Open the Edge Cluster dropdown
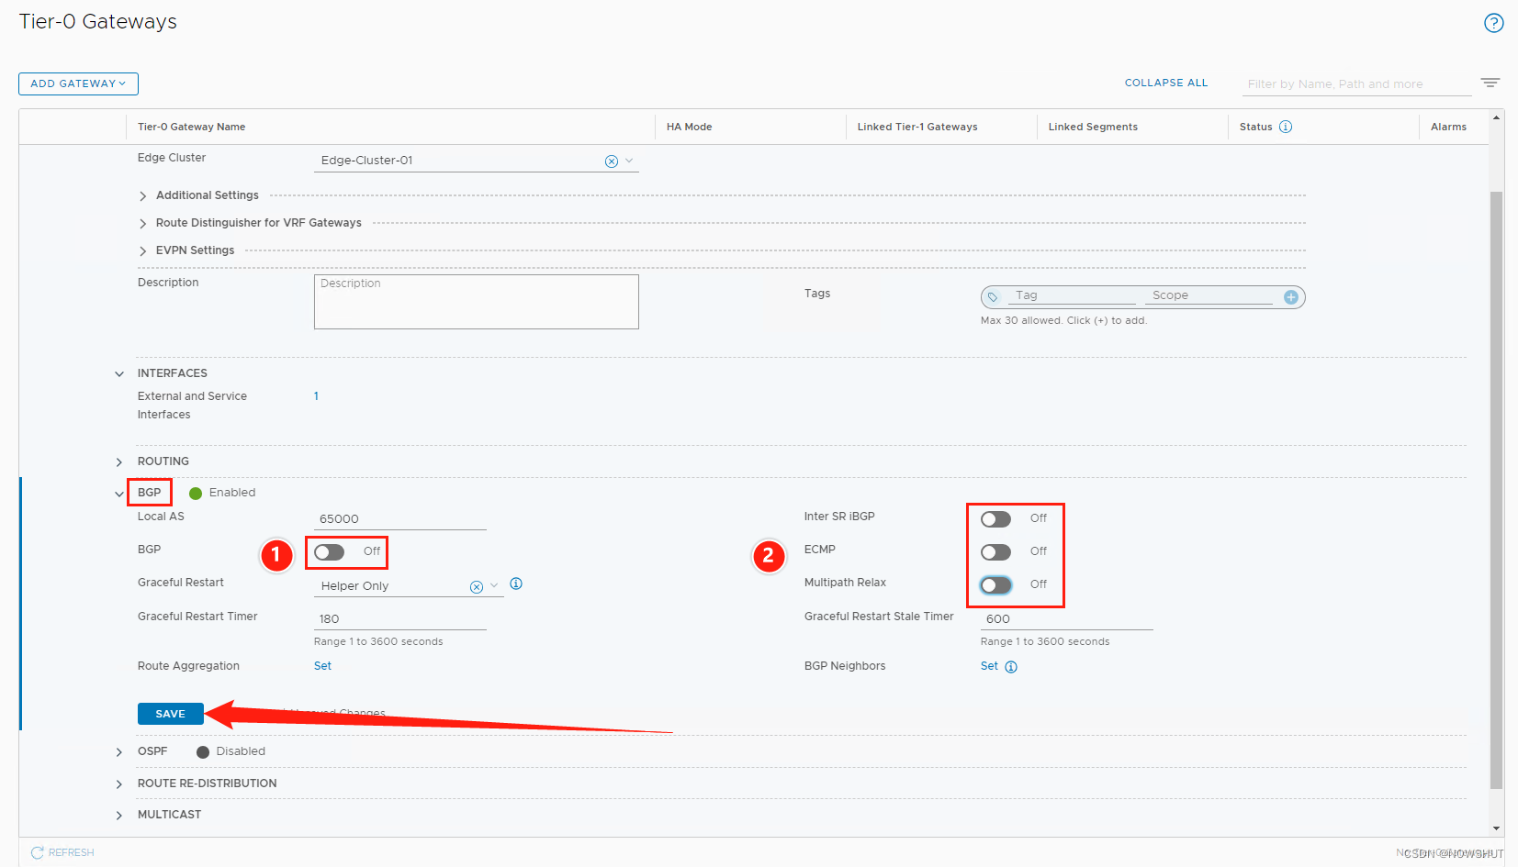 [x=630, y=161]
